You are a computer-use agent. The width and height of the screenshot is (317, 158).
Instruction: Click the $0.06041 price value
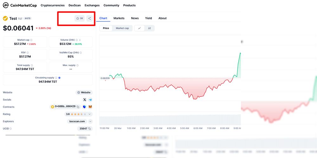18,28
